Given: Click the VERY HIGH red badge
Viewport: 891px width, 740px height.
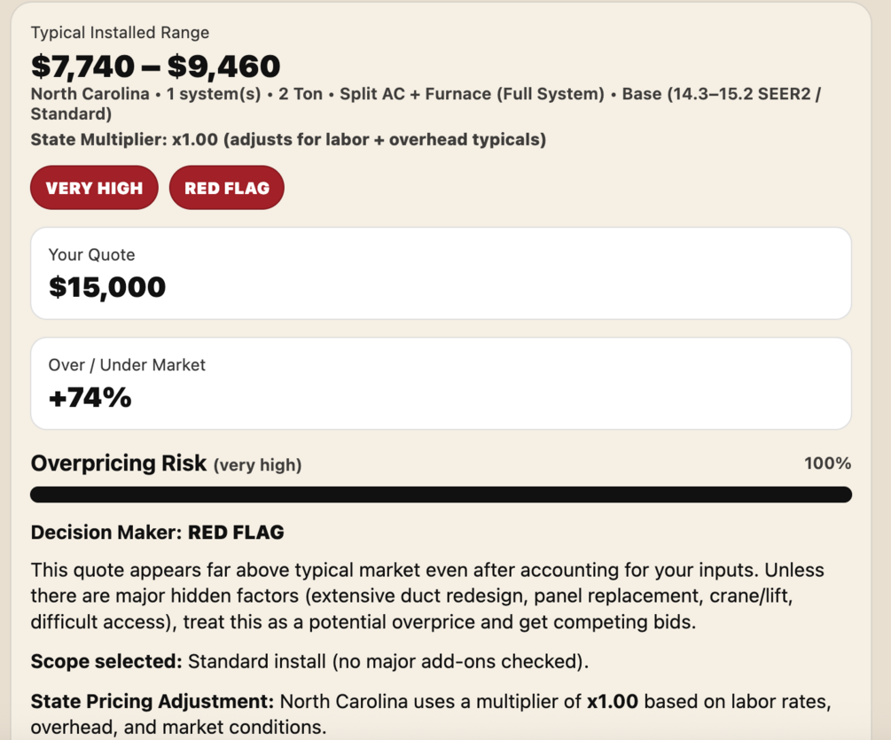Looking at the screenshot, I should click(x=94, y=188).
